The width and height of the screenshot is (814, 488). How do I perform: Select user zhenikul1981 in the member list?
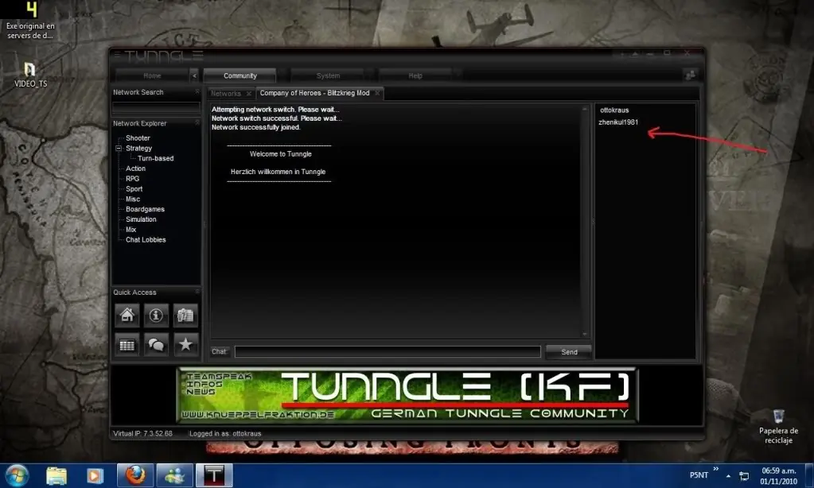618,122
